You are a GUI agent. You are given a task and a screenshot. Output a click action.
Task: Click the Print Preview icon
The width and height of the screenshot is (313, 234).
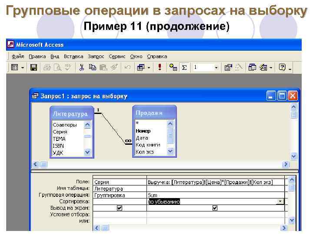tap(57, 68)
